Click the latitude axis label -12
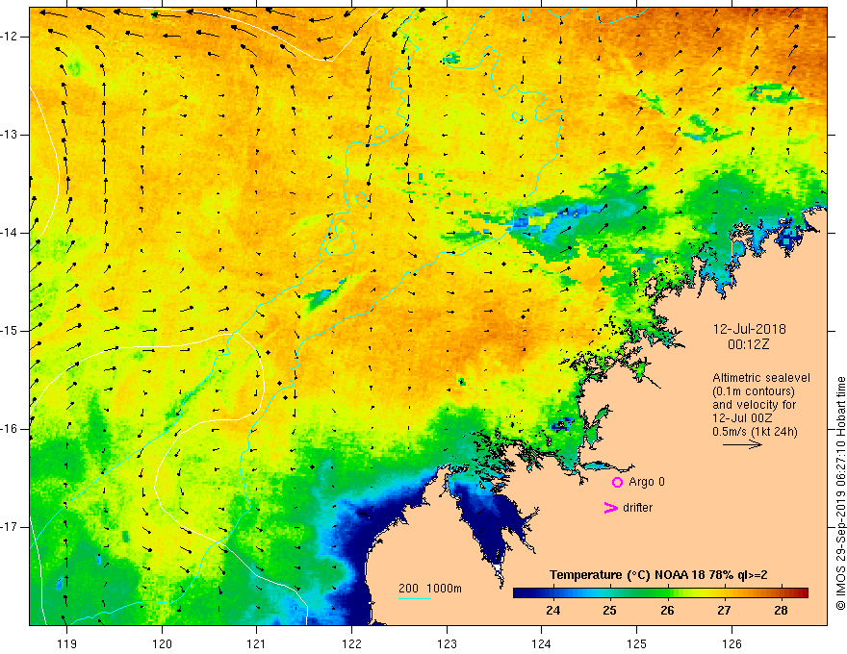This screenshot has height=654, width=847. (x=10, y=37)
